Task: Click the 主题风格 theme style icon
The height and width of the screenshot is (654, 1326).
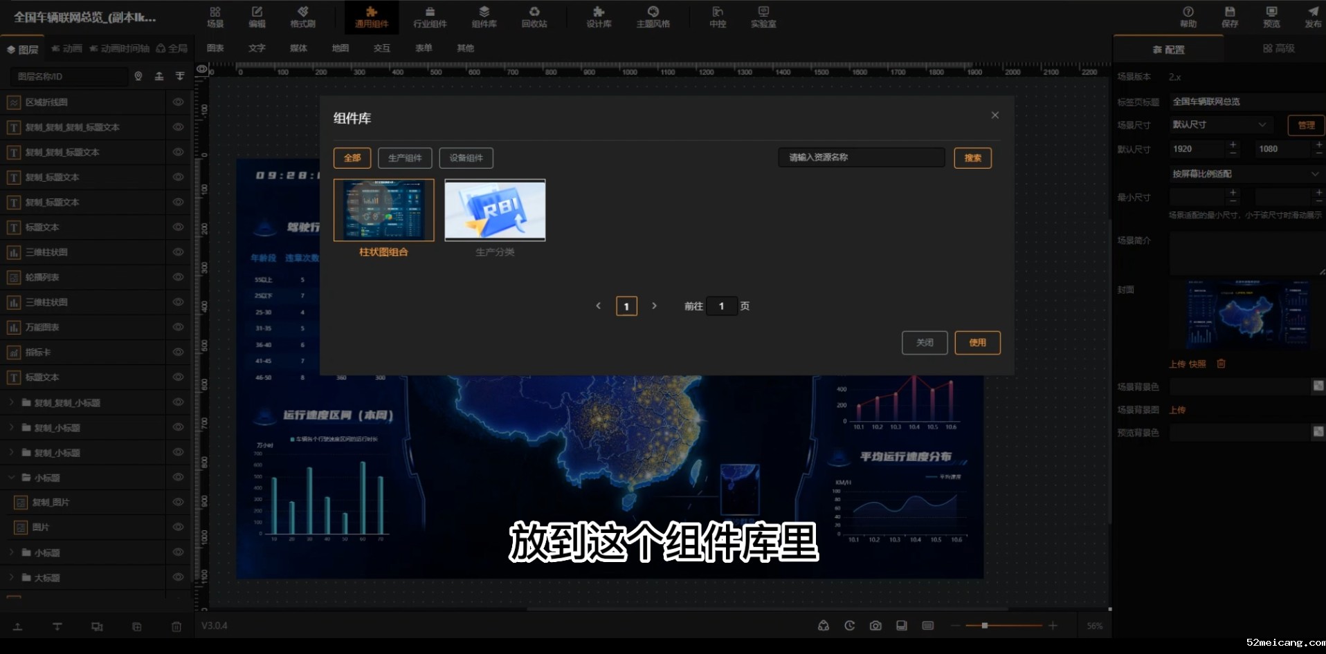Action: [653, 17]
